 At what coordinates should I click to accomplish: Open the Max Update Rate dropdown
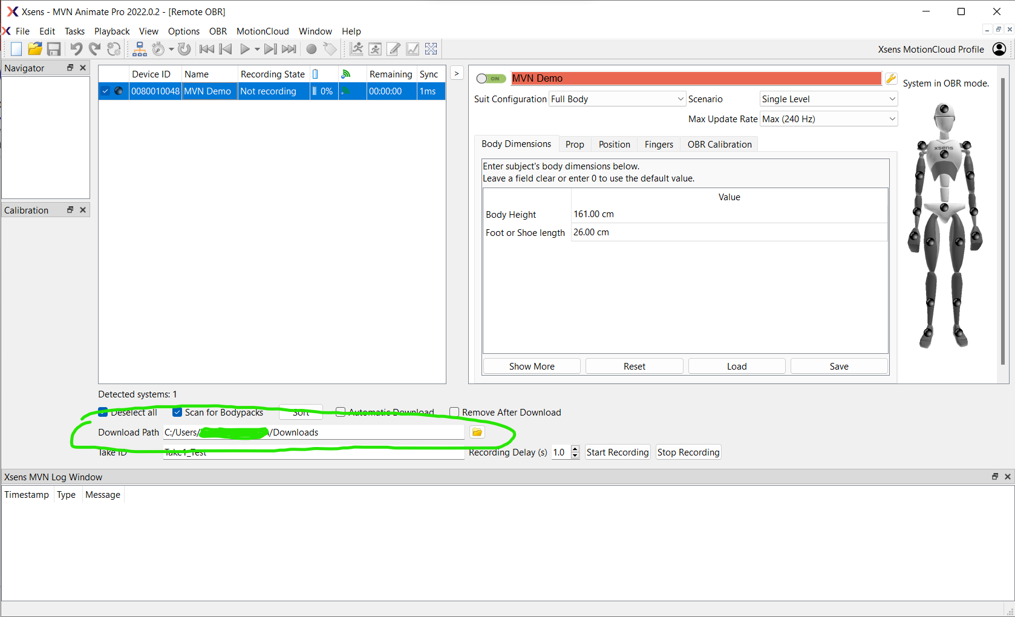(x=828, y=119)
